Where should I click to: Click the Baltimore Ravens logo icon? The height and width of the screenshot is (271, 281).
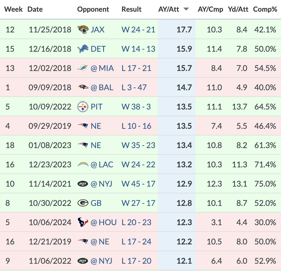tap(83, 87)
